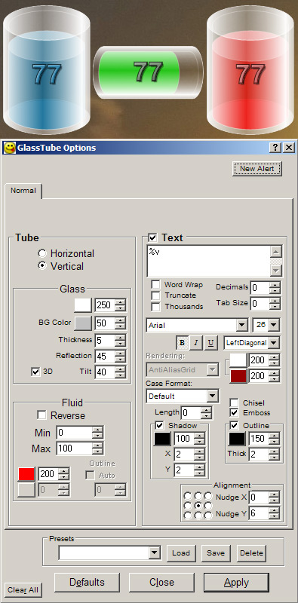Click the outline Thick value field
298x603 pixels.
(259, 455)
